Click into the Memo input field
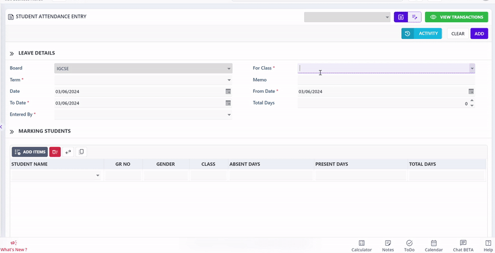 click(384, 80)
